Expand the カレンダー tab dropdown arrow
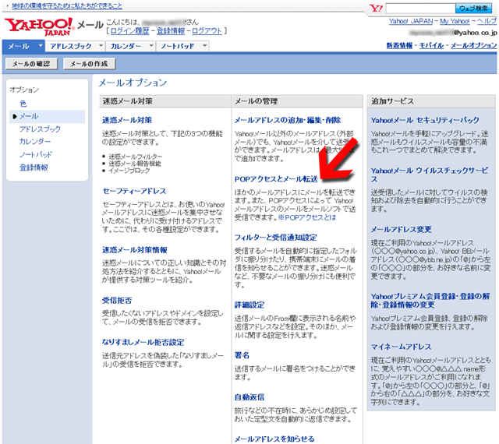Viewport: 499px width, 444px height. pyautogui.click(x=151, y=46)
